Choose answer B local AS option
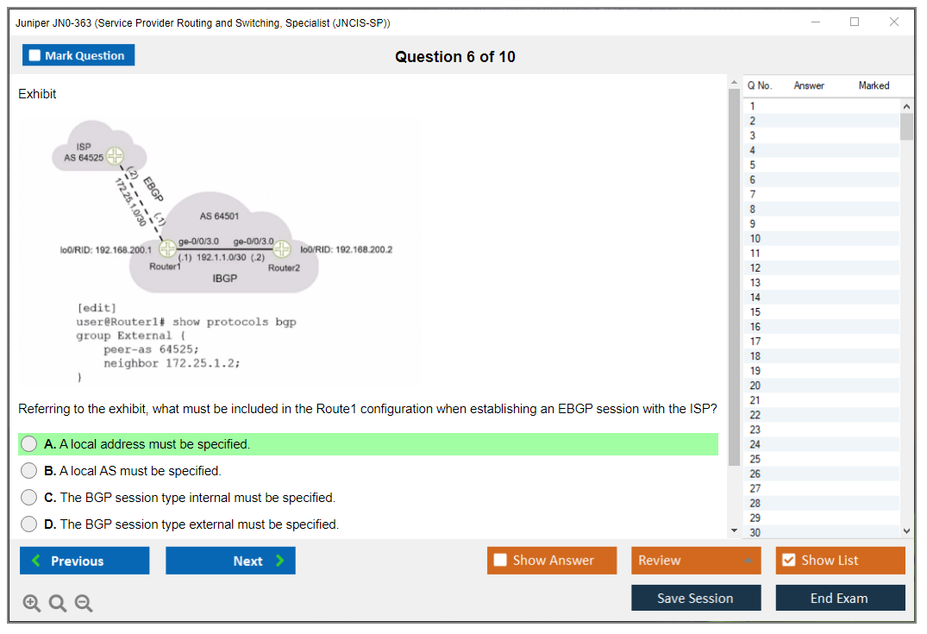 (x=29, y=471)
